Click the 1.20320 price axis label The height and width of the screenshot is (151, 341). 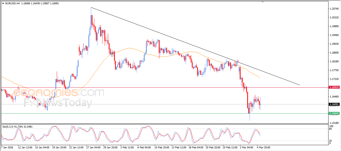click(334, 18)
